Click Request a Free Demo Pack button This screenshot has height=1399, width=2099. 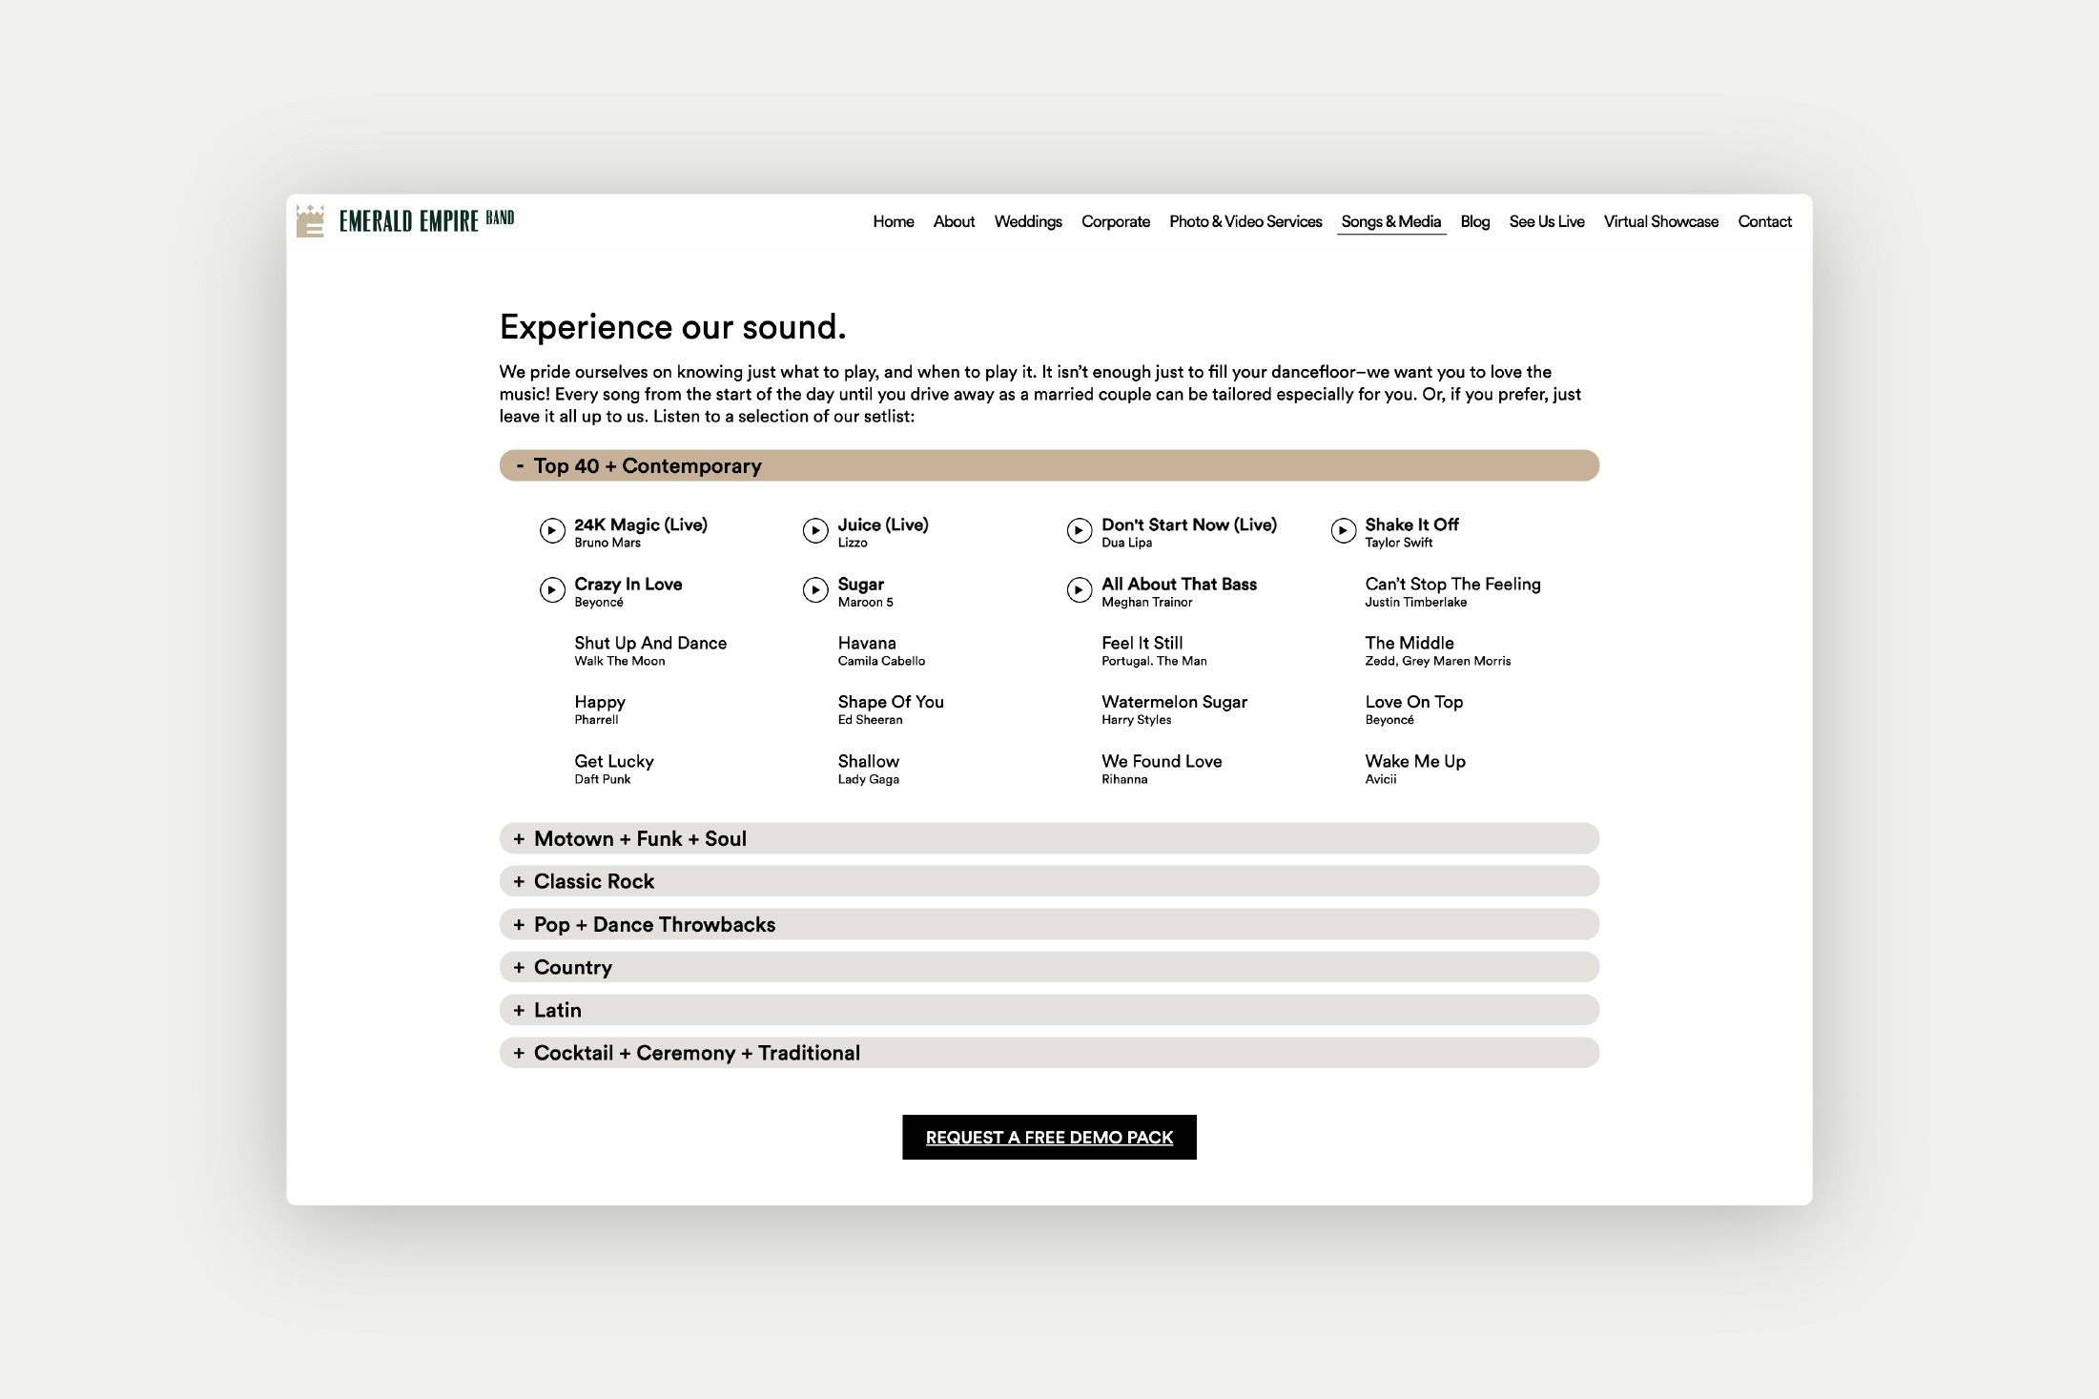coord(1048,1137)
